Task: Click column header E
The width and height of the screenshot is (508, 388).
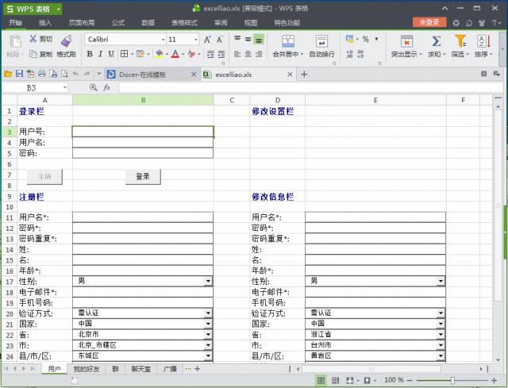Action: [x=375, y=100]
